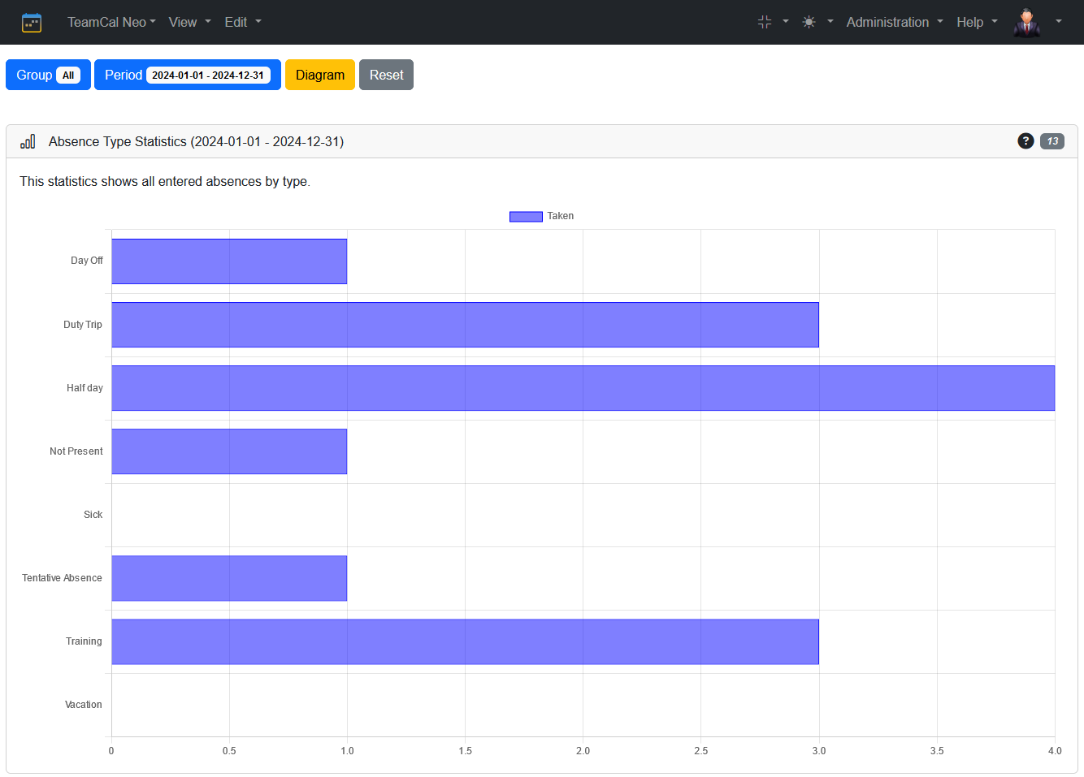
Task: Click the user avatar icon
Action: (1027, 22)
